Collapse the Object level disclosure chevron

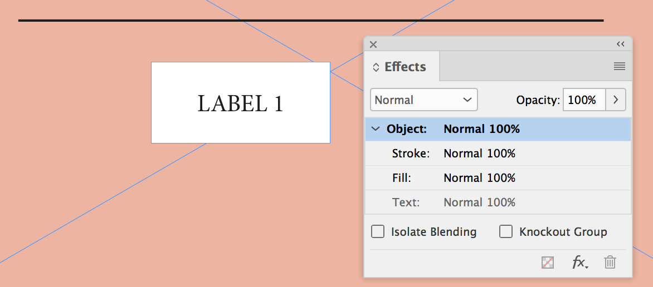click(376, 129)
